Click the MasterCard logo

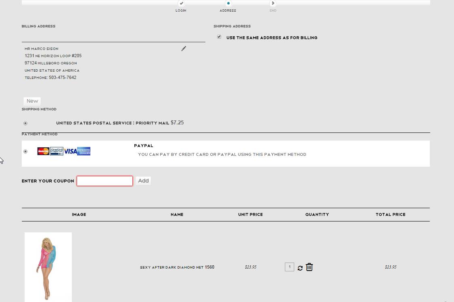(x=44, y=151)
